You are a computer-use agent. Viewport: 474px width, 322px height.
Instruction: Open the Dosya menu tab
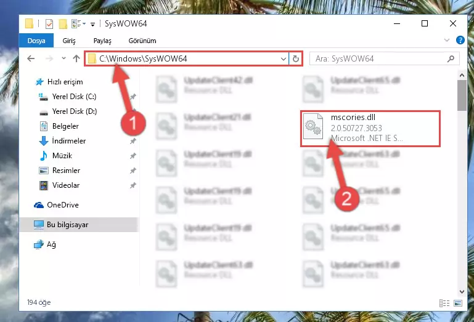(x=36, y=41)
